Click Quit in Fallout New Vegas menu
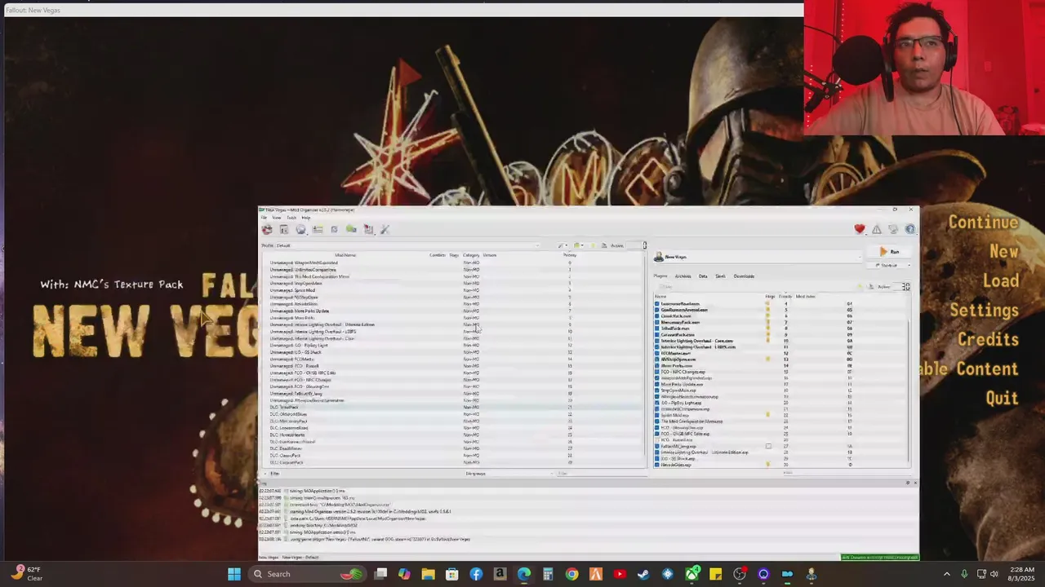Screen dimensions: 1045x587 pos(1002,399)
